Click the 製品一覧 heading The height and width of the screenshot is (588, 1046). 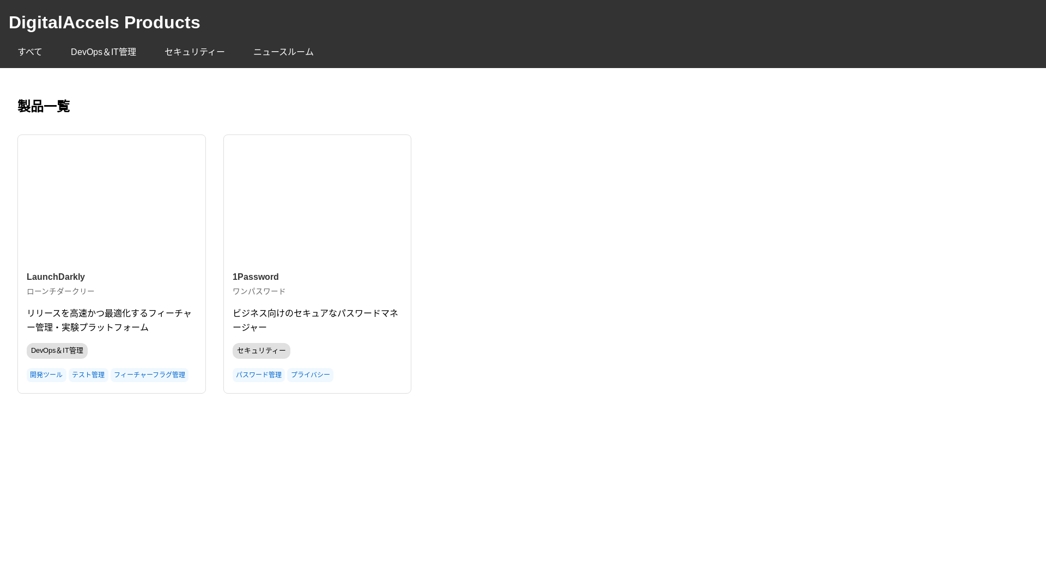pos(44,106)
